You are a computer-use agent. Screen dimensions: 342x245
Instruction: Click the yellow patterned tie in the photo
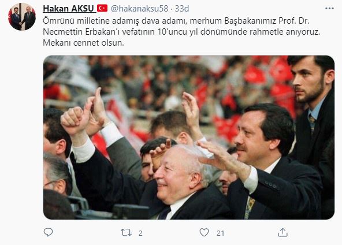coord(250,207)
